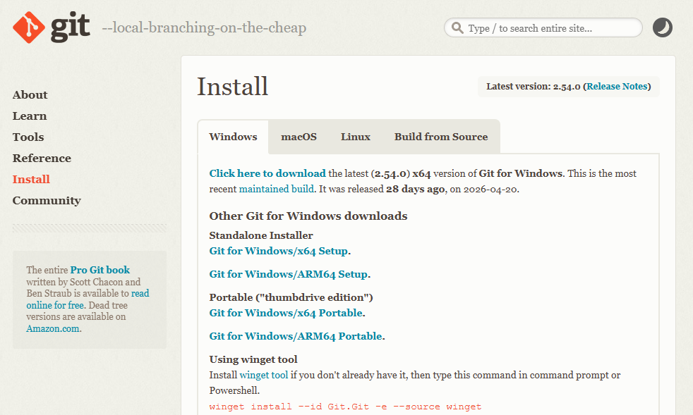Viewport: 693px width, 415px height.
Task: Open the winget tool link
Action: pos(264,376)
